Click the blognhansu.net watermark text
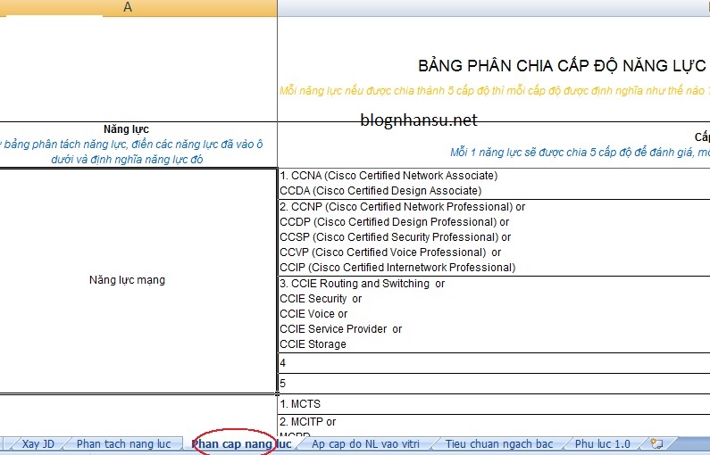This screenshot has height=455, width=710. click(419, 120)
